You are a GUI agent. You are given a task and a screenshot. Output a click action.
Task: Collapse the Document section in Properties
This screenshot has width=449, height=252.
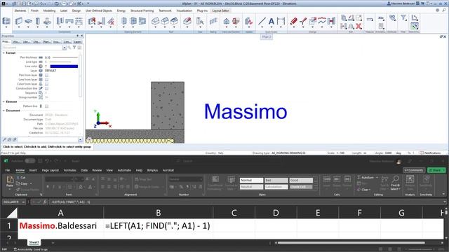4,111
